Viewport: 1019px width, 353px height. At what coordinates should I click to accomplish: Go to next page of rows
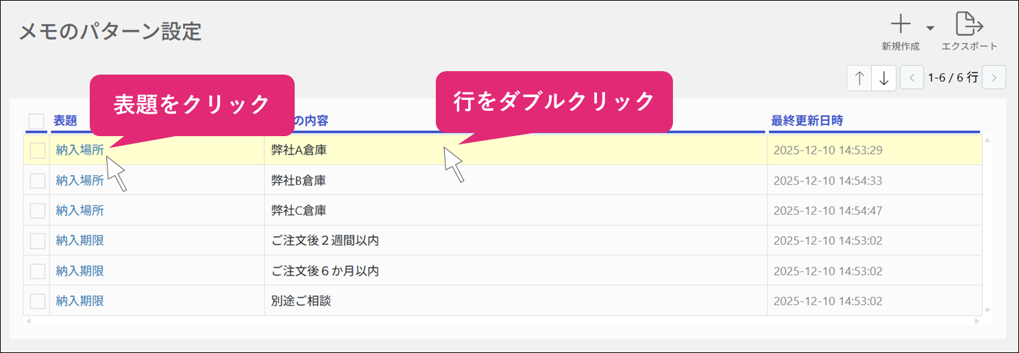[994, 78]
